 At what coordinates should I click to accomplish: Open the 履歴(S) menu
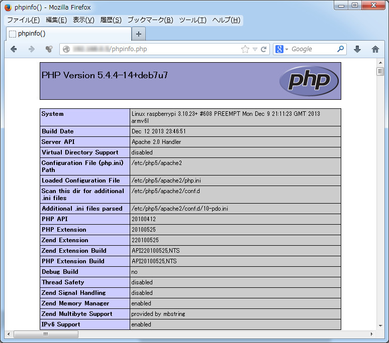click(111, 20)
